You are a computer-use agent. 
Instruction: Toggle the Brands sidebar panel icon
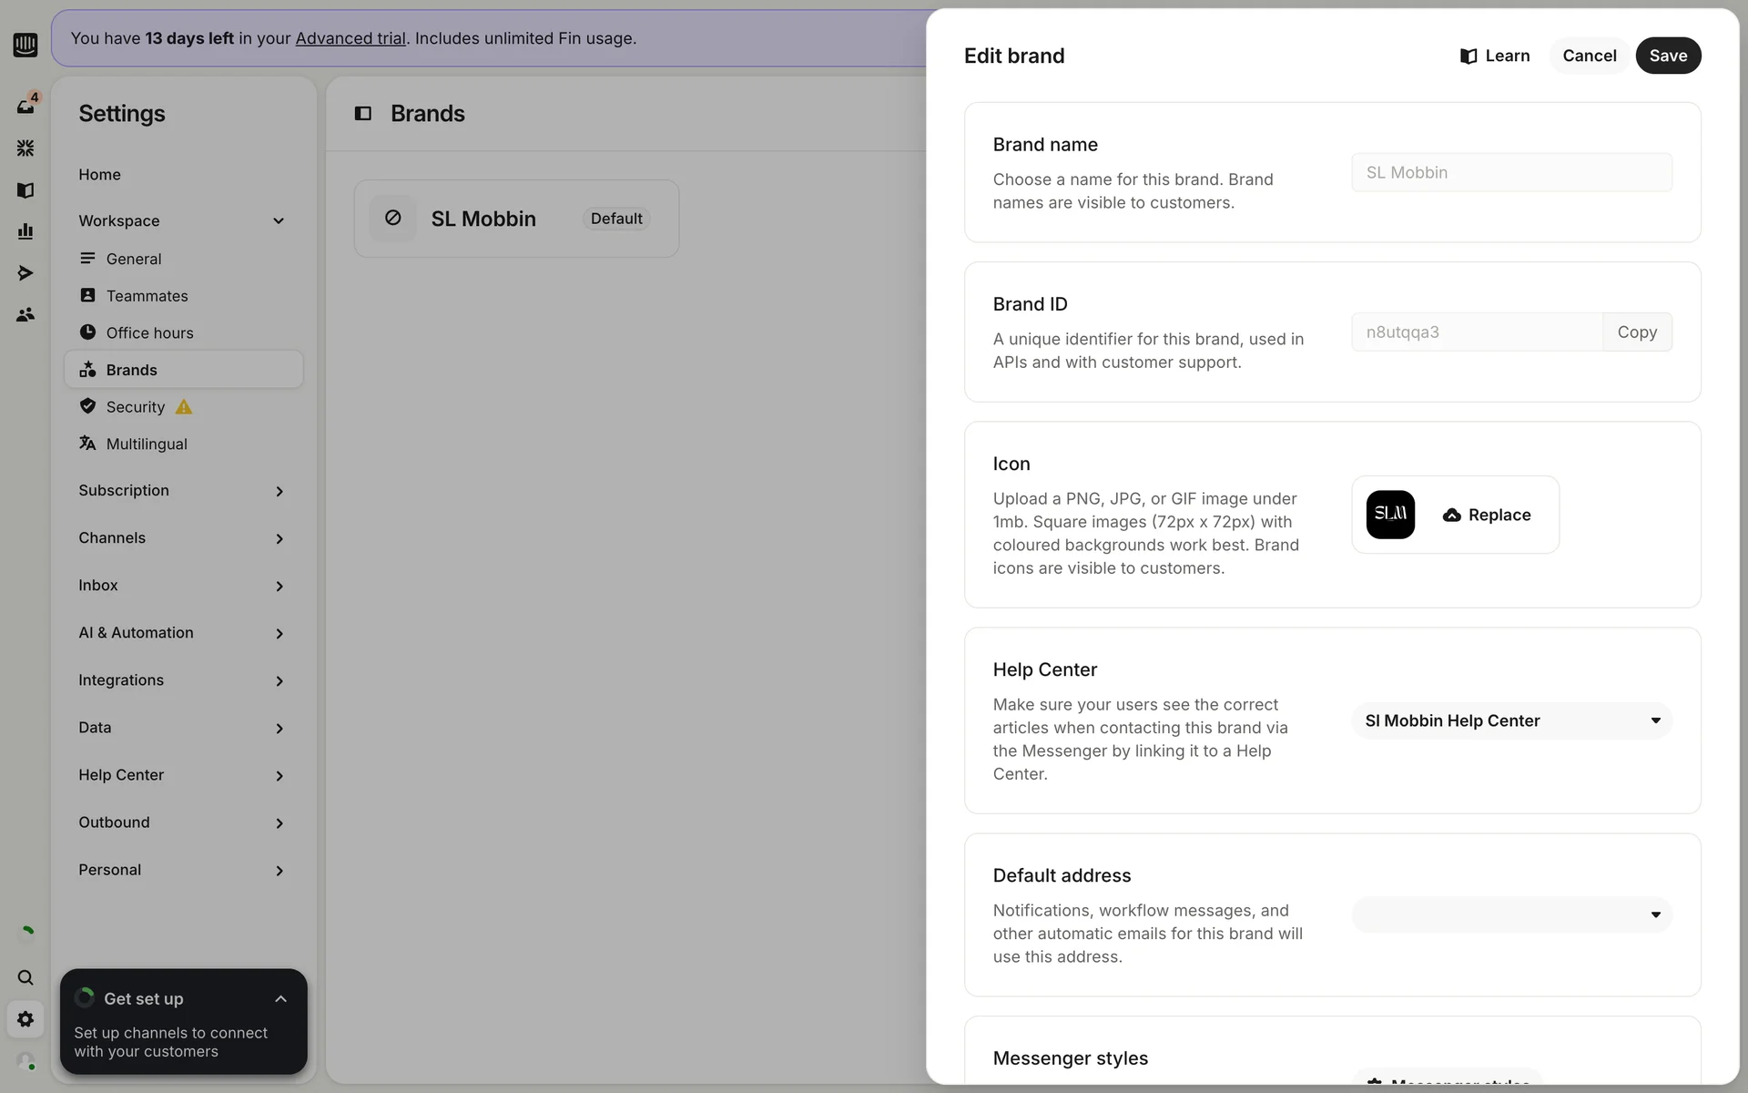pos(363,113)
